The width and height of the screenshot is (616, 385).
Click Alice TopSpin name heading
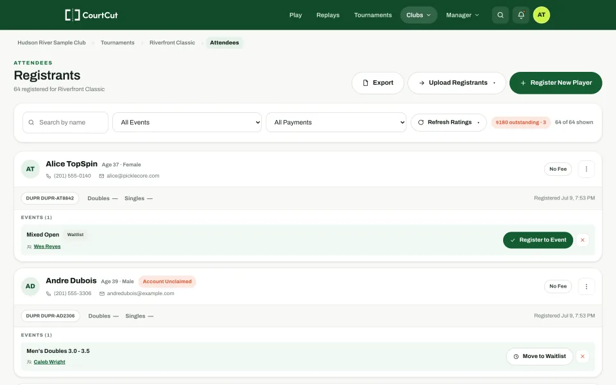[x=71, y=164]
